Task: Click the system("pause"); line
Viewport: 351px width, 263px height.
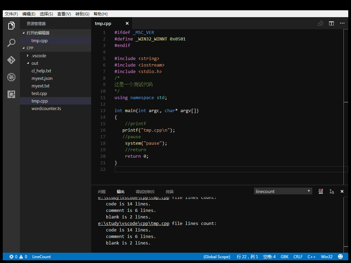Action: point(146,143)
